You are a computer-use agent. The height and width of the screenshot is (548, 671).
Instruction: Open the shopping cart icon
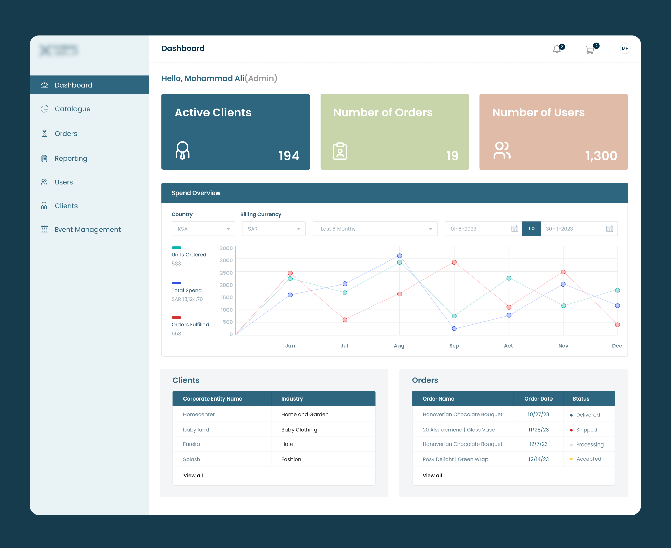[590, 49]
